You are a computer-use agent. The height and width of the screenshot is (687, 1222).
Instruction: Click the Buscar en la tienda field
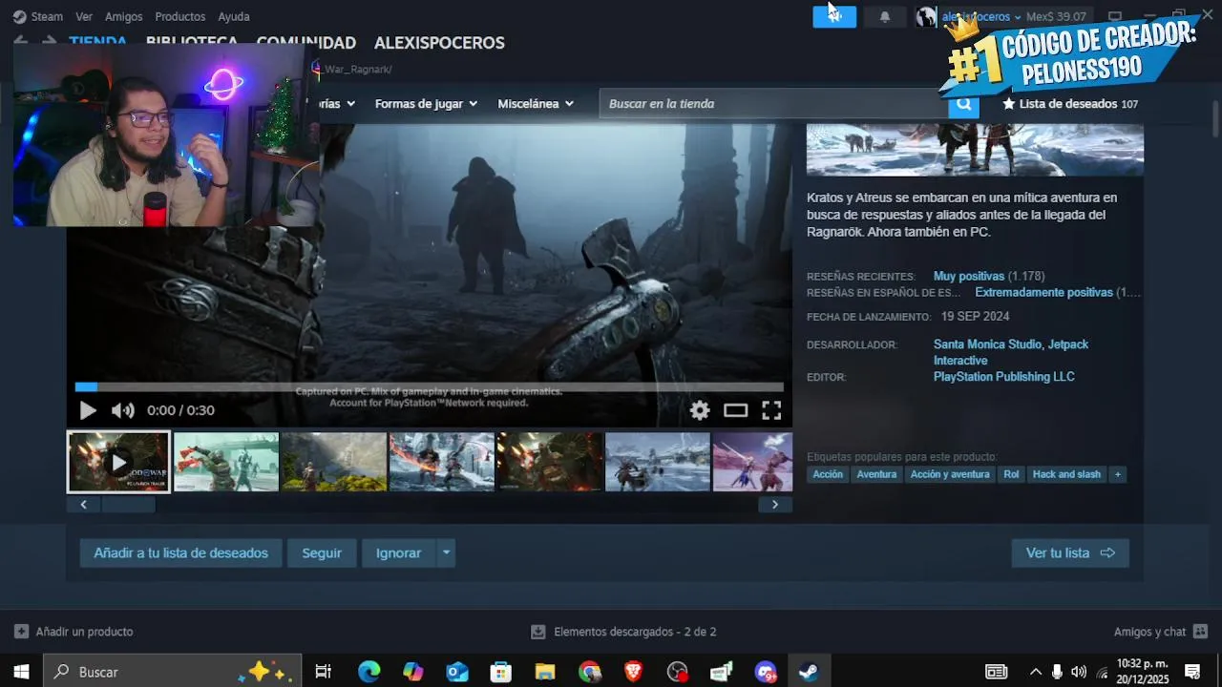[773, 103]
